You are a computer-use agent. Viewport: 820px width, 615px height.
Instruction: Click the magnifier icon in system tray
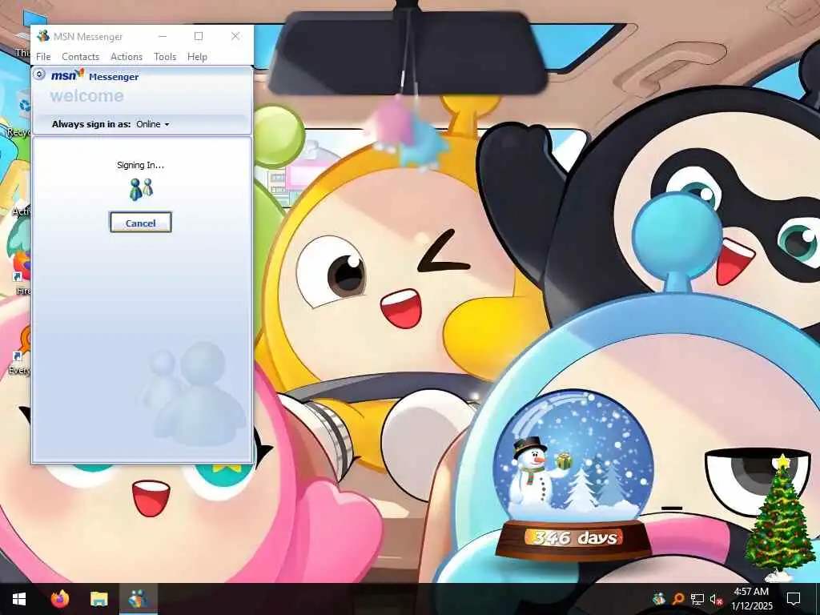pos(677,599)
